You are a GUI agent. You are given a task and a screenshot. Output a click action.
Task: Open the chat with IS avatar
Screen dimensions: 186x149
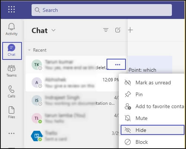point(37,100)
